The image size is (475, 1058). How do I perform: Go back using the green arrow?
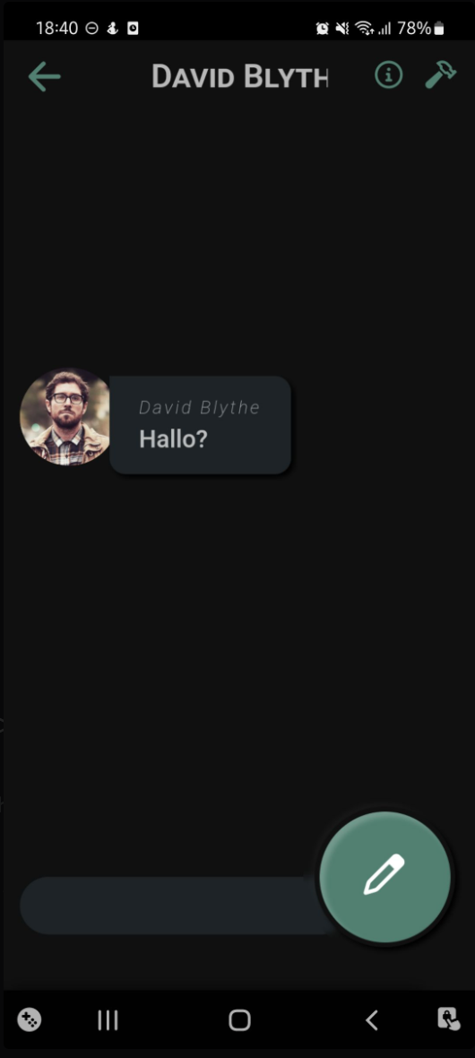click(x=45, y=76)
